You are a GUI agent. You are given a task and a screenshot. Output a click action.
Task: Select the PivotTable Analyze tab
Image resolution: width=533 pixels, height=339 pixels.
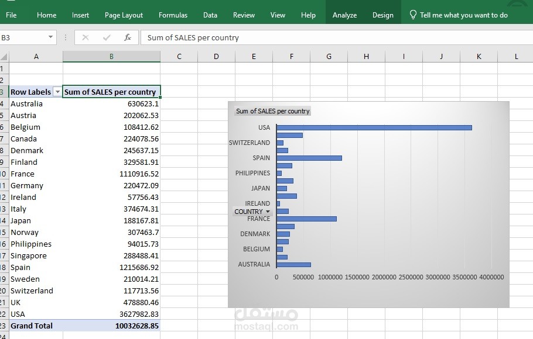(x=344, y=15)
